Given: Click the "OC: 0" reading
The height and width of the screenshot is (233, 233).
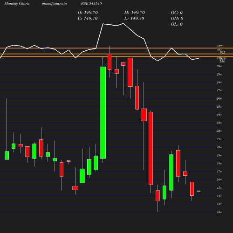Looking at the screenshot, I should point(177,13).
